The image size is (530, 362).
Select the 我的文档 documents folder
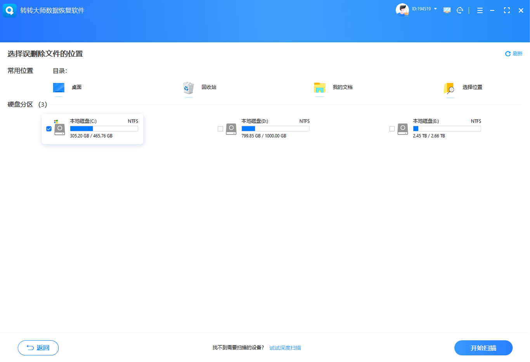point(333,88)
